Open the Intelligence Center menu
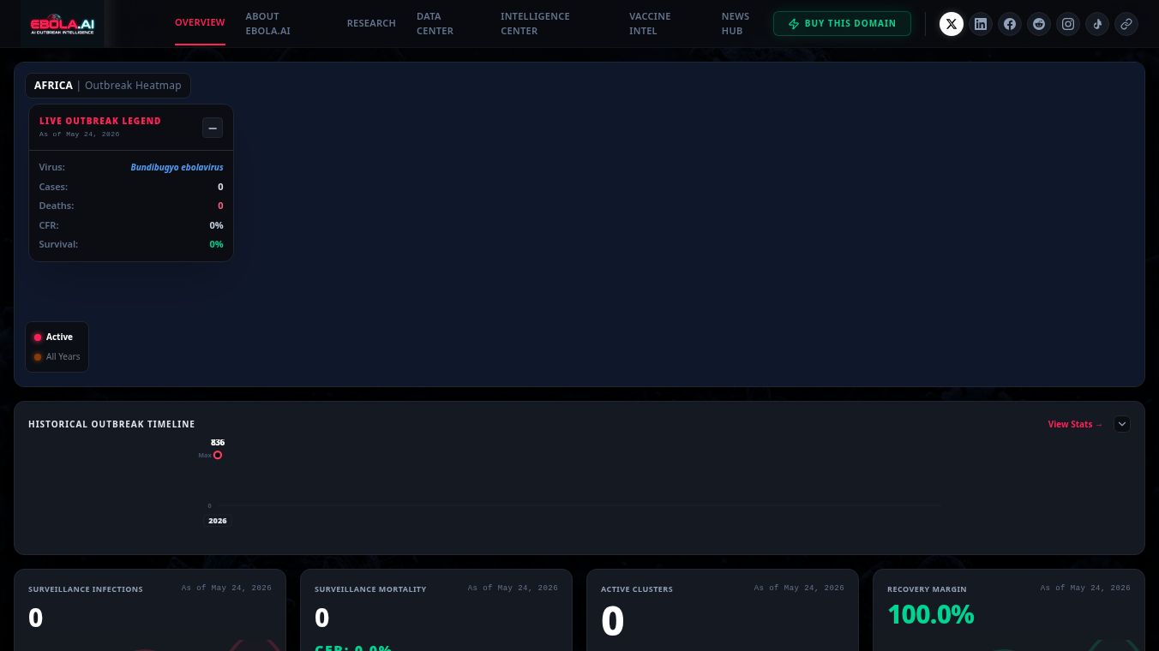 (x=535, y=23)
